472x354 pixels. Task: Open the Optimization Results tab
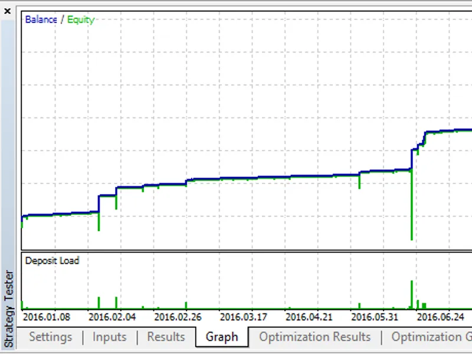click(x=315, y=337)
